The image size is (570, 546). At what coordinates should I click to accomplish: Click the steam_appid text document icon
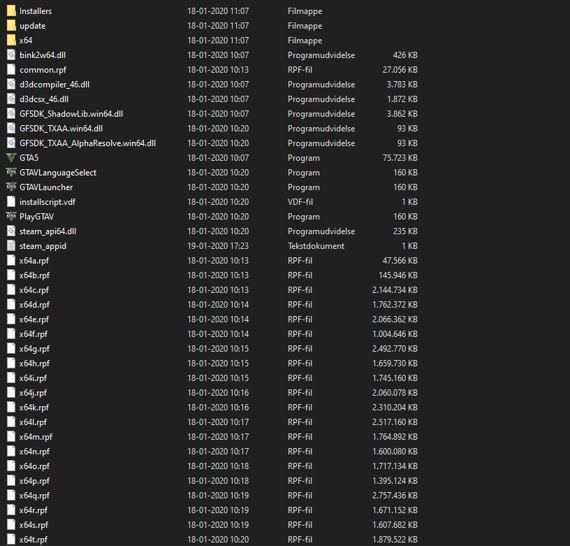[x=11, y=246]
